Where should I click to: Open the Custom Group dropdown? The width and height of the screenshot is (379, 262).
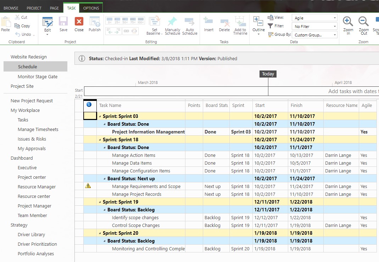click(x=314, y=35)
